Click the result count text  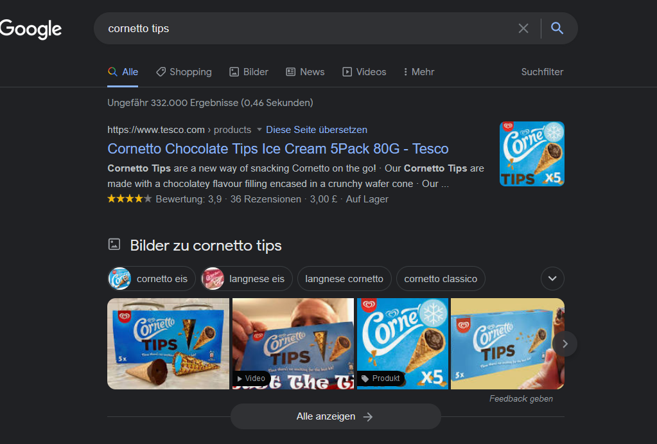tap(210, 103)
